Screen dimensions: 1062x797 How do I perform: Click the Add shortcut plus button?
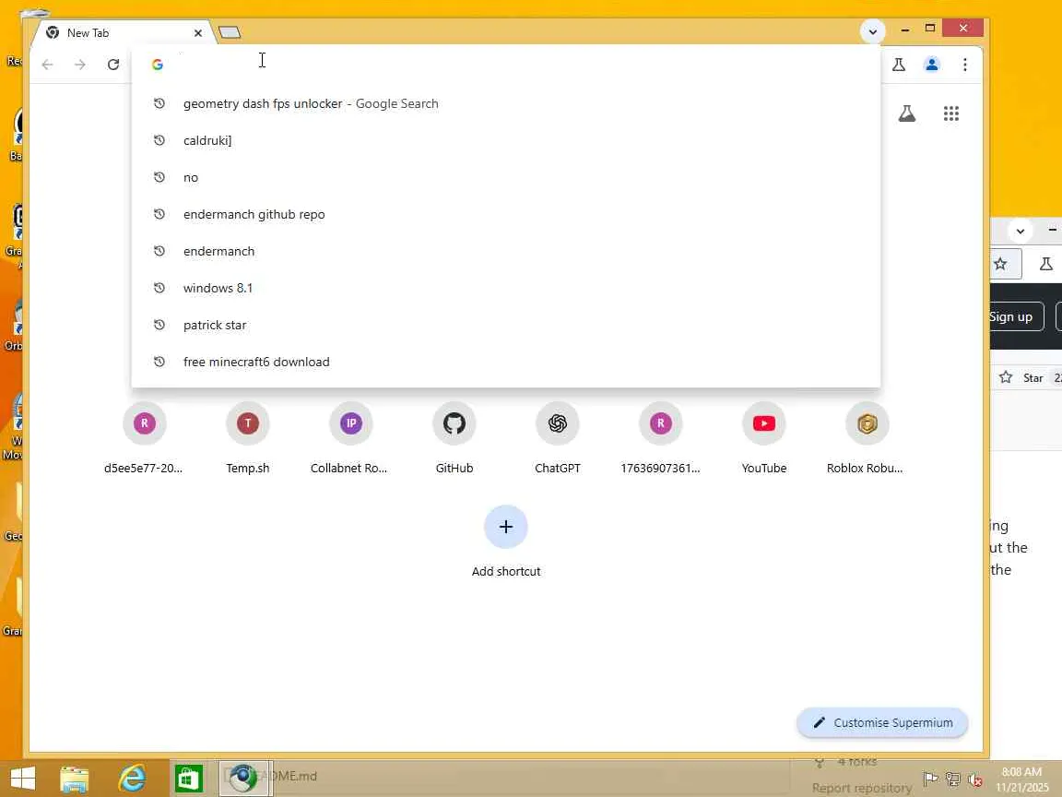pyautogui.click(x=506, y=527)
